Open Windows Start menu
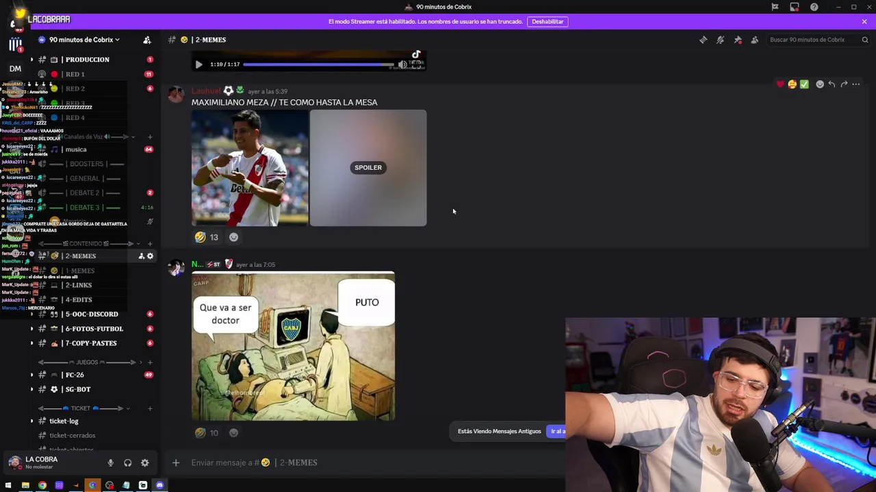 (x=8, y=486)
